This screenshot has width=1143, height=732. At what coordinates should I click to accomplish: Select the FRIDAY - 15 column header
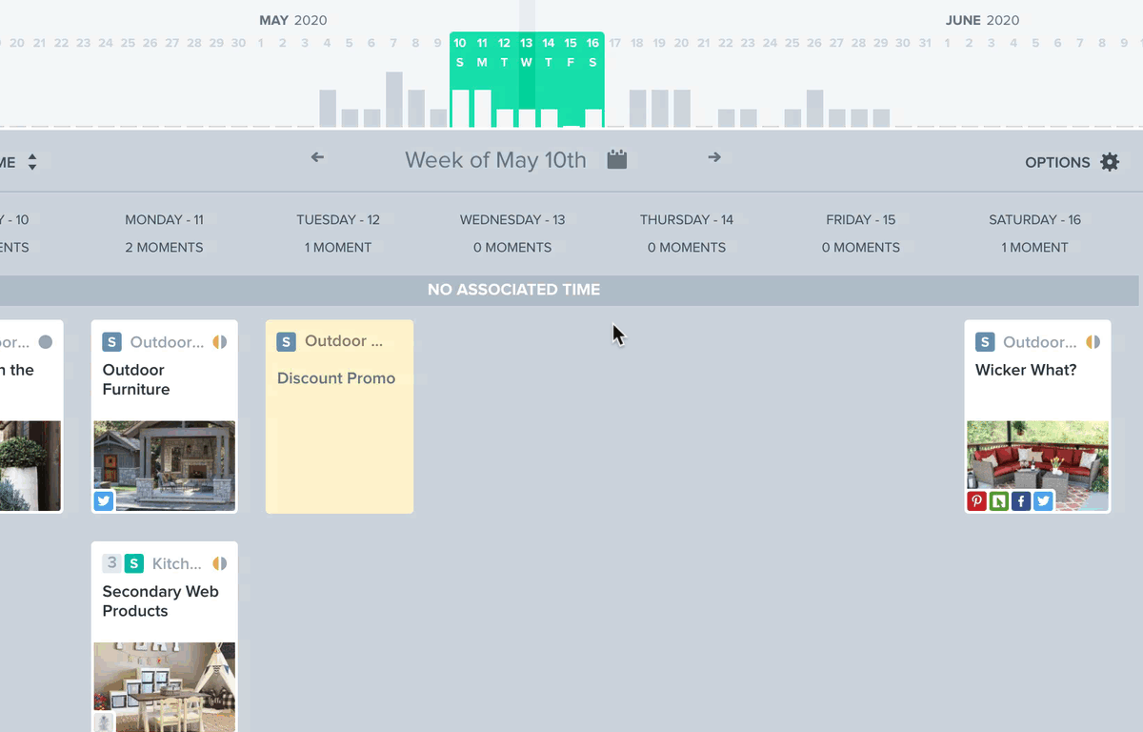pyautogui.click(x=861, y=220)
